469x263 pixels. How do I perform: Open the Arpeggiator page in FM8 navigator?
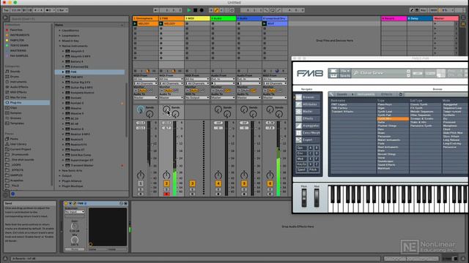point(307,126)
